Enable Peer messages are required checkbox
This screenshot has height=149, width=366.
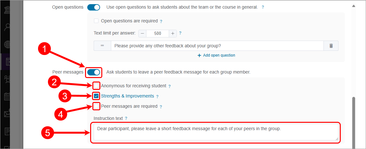(x=96, y=106)
